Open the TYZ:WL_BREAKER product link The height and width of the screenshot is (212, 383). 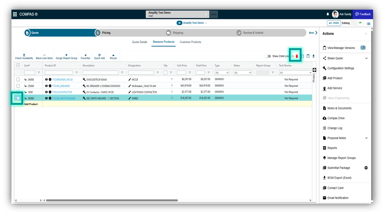coord(61,86)
